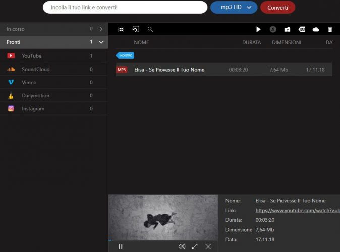Click the link input field
Screen dimensions: 340x252
tap(125, 7)
